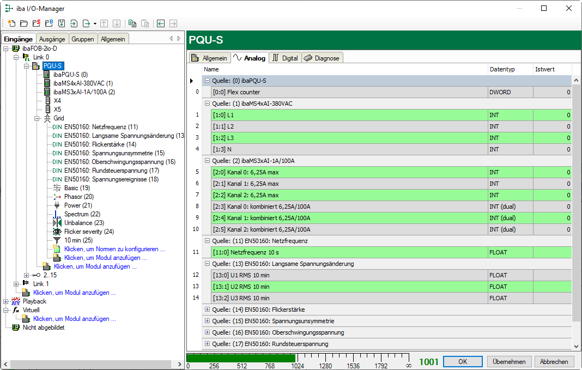Viewport: 582px width, 370px height.
Task: Expand the Link 1 tree node
Action: [x=16, y=284]
